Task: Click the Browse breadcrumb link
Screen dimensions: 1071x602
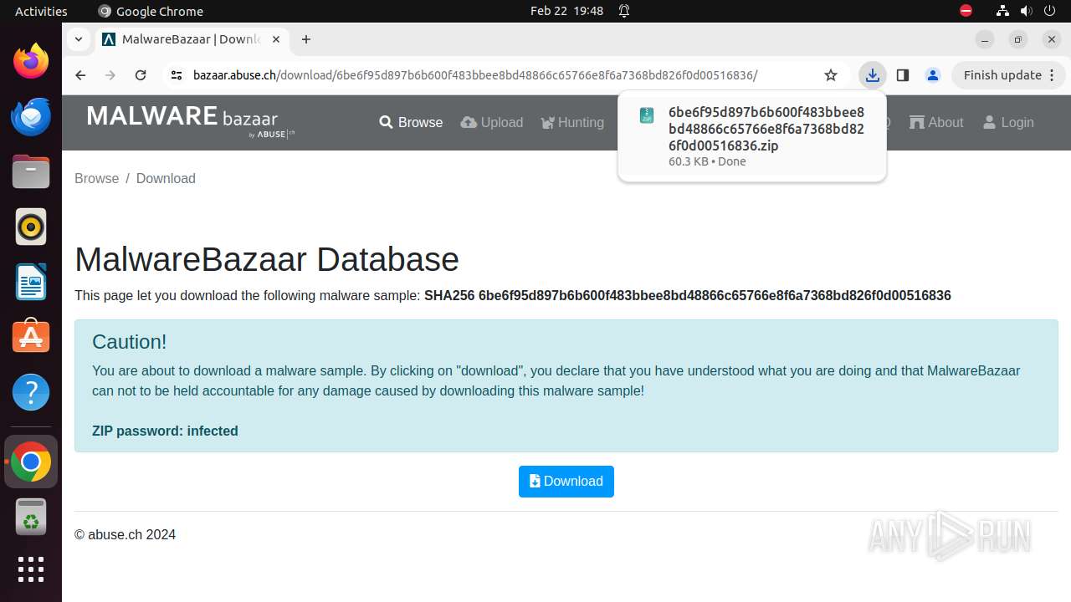Action: coord(97,178)
